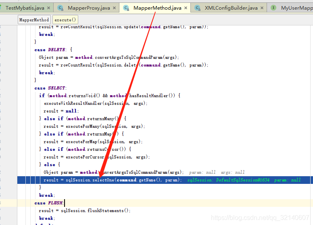Click the 'else if (method.returnsCursor())' line

(x=85, y=150)
